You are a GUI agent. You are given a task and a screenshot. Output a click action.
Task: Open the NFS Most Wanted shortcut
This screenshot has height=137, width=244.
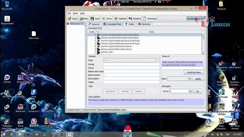(235, 124)
